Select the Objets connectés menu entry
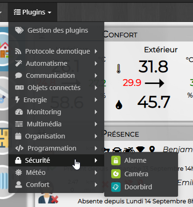Viewport: 193px width, 207px height. click(56, 88)
